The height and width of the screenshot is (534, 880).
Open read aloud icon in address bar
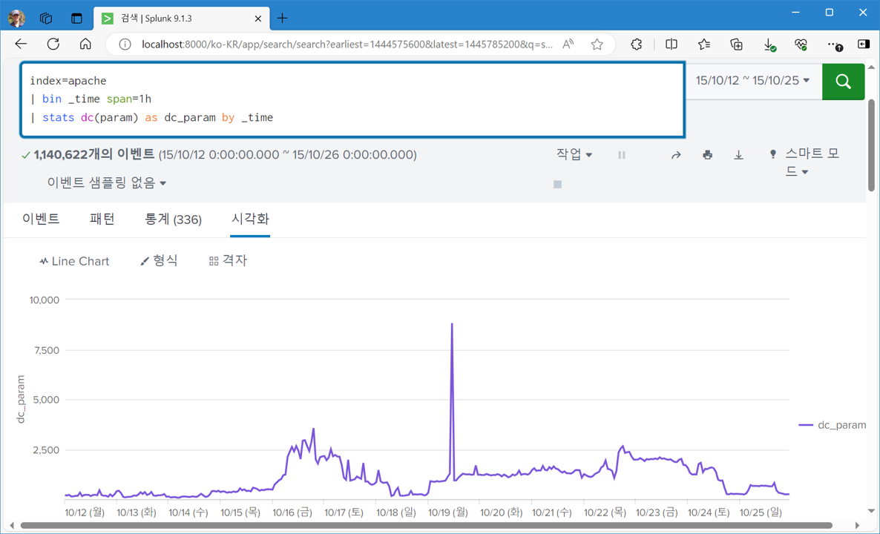(568, 44)
